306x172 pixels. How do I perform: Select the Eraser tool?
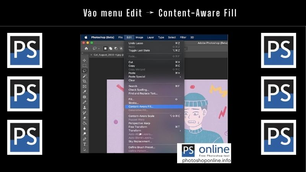click(x=85, y=118)
